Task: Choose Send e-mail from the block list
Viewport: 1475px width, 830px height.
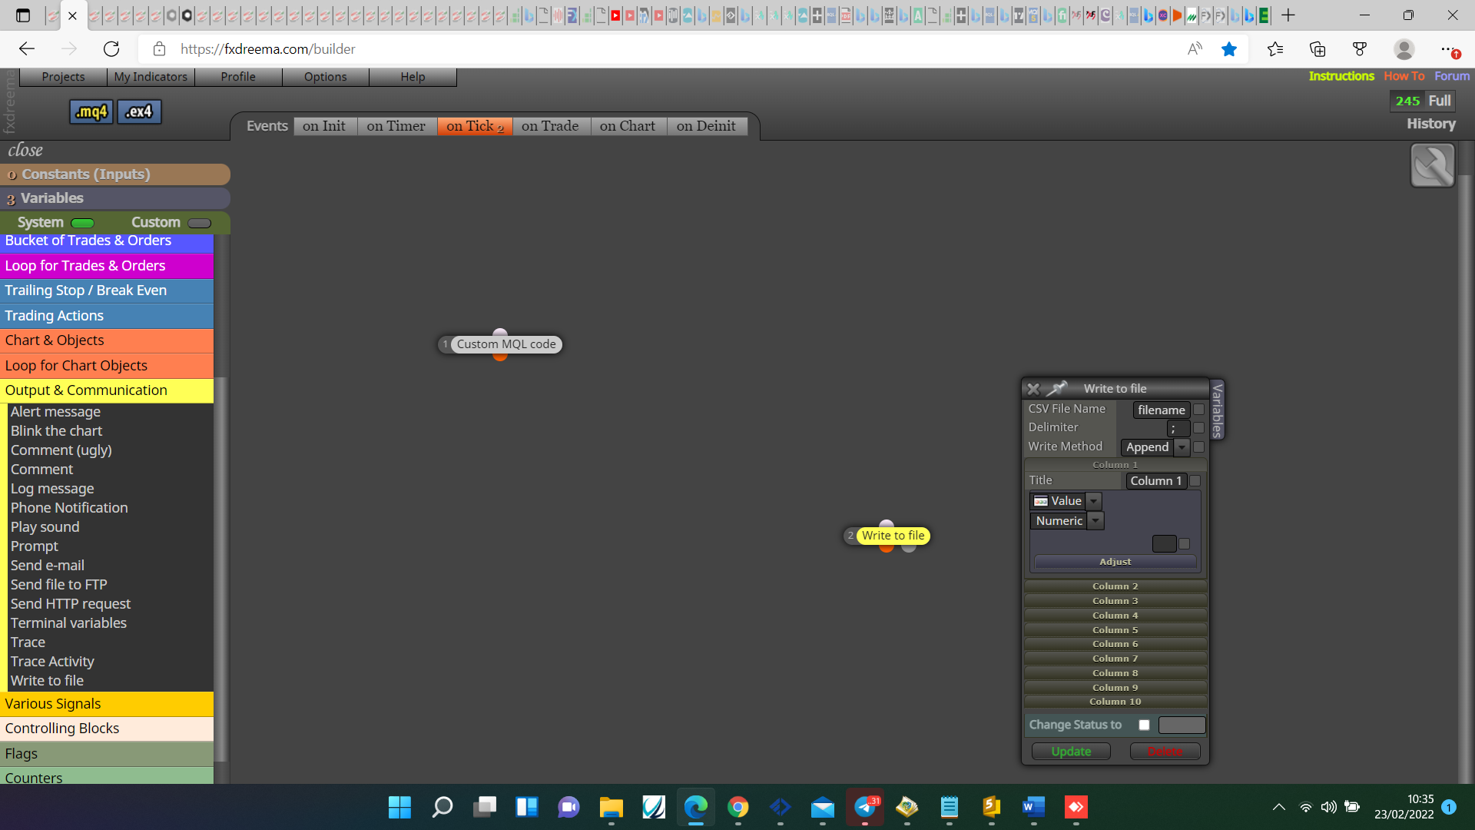Action: click(48, 566)
